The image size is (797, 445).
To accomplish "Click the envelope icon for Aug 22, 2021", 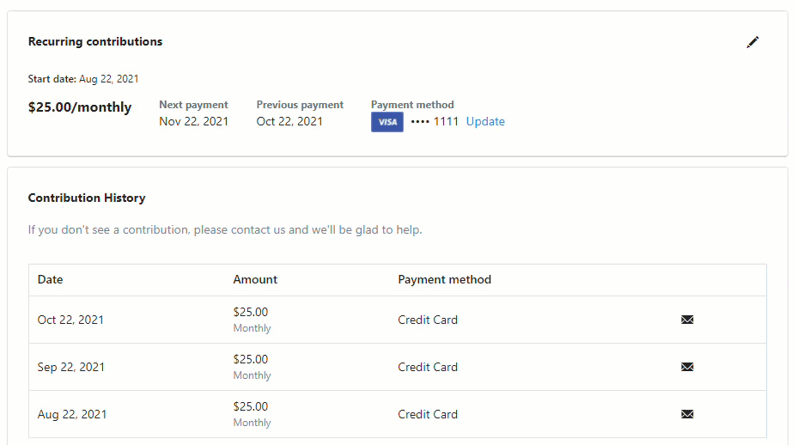I will pyautogui.click(x=687, y=414).
